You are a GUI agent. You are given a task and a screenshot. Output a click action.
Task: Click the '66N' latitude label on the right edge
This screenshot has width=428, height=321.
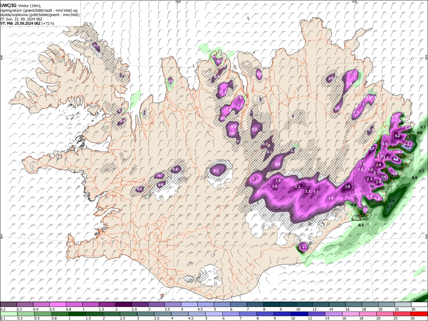[426, 58]
